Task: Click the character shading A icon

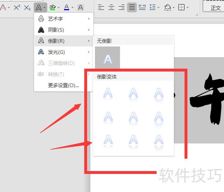Action: (81, 7)
